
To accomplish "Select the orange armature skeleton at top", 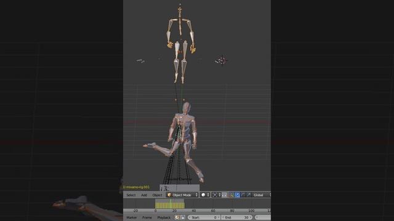I will [180, 44].
